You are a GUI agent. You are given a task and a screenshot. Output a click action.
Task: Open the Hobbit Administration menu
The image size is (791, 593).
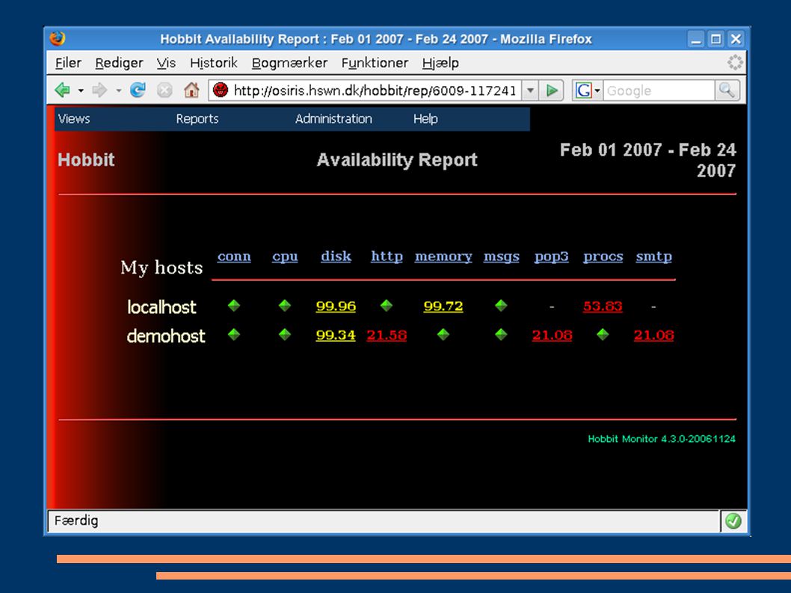(x=333, y=119)
